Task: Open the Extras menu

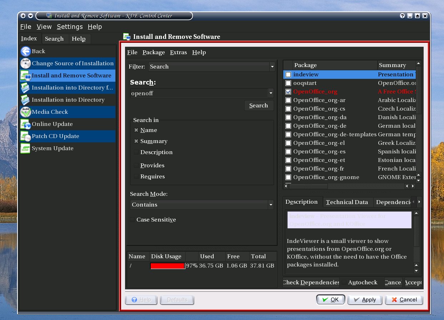Action: tap(179, 52)
